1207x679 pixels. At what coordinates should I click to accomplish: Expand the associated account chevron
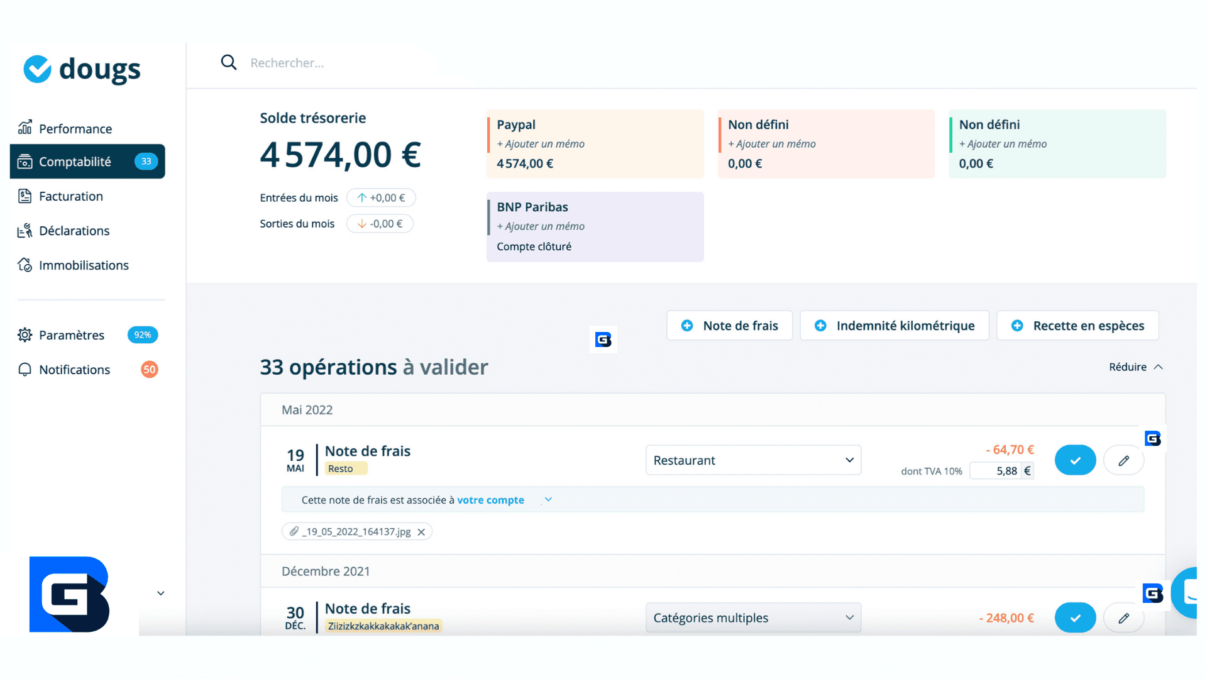pyautogui.click(x=548, y=500)
